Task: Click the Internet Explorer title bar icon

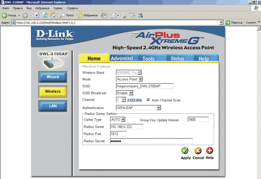Action: [x=2, y=2]
